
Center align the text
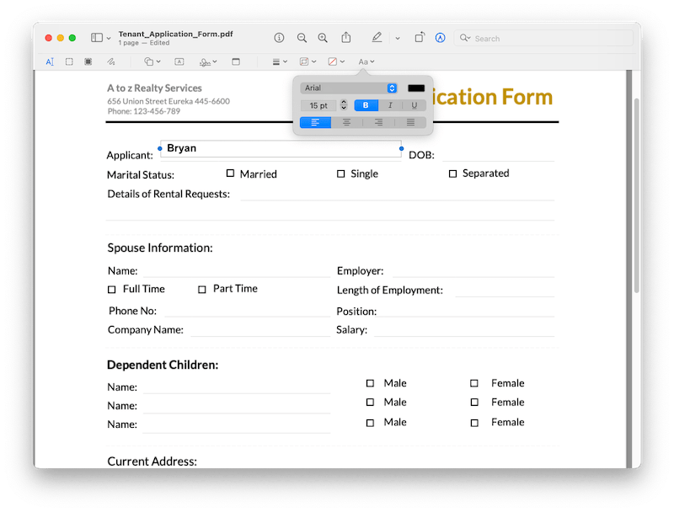pos(346,122)
